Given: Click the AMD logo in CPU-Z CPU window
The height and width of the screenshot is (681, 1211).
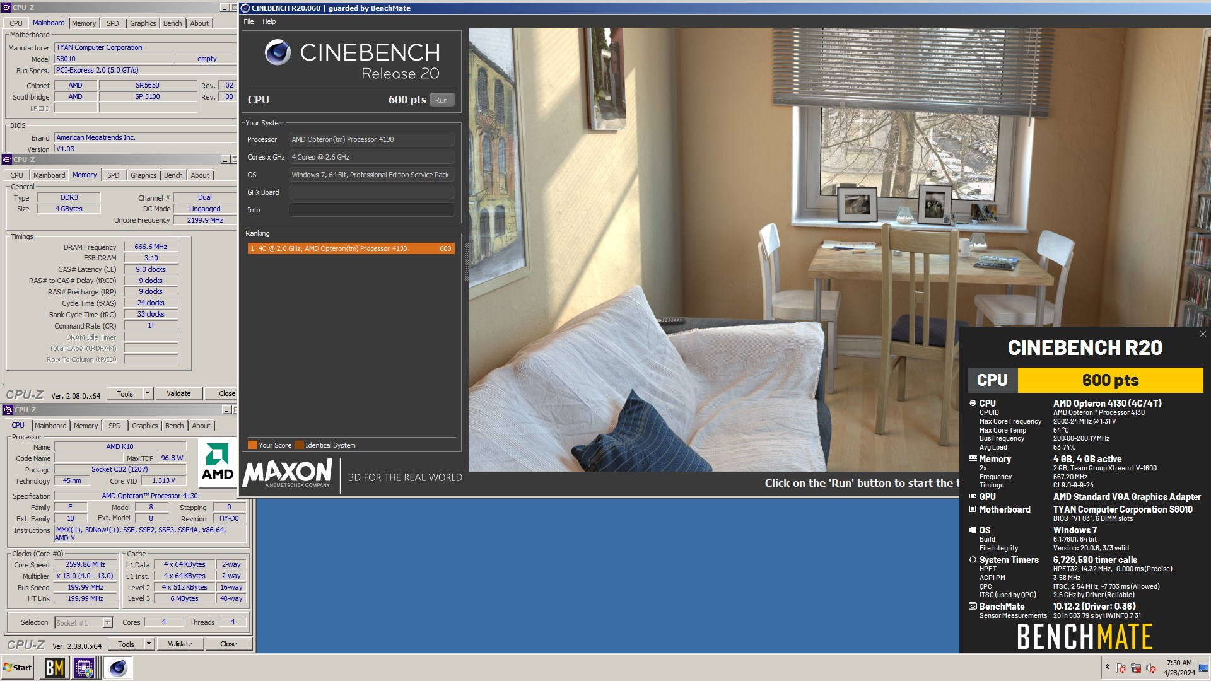Looking at the screenshot, I should click(217, 462).
